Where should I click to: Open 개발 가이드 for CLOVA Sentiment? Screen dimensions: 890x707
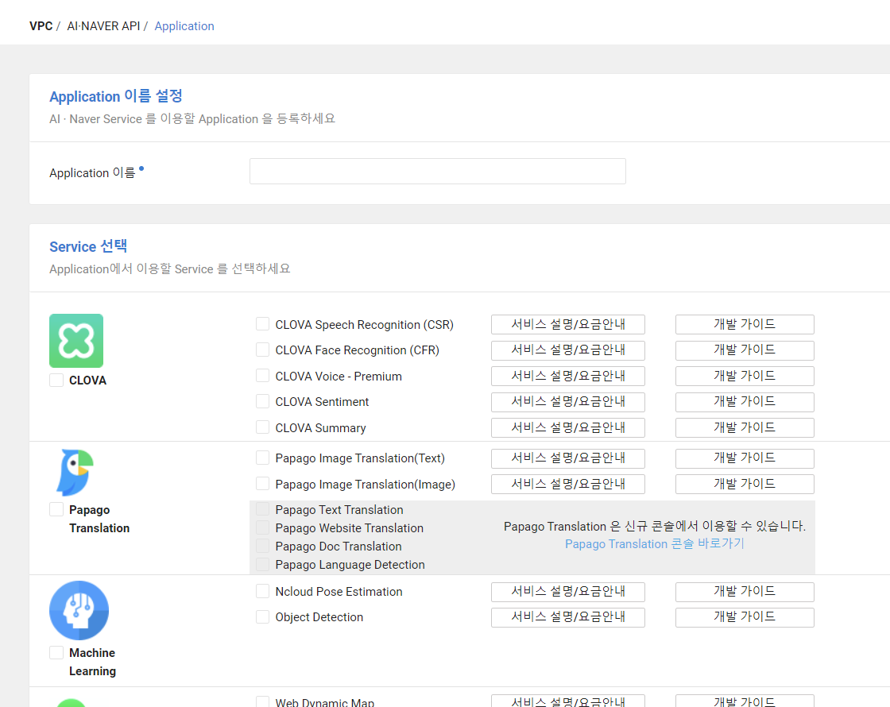pos(745,402)
